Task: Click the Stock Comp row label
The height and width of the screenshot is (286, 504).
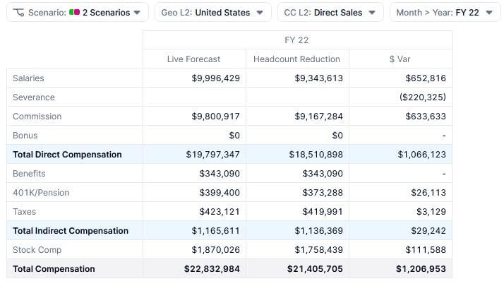Action: click(x=37, y=250)
